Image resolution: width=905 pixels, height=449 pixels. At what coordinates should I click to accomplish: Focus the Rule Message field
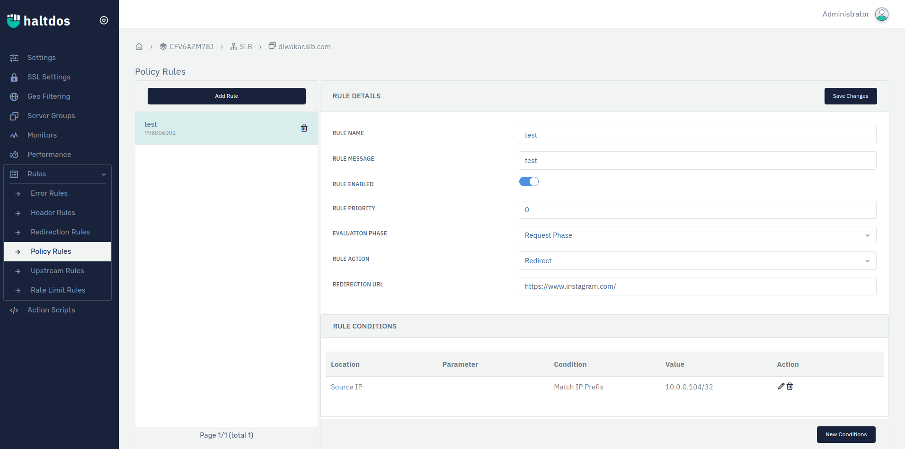[697, 161]
